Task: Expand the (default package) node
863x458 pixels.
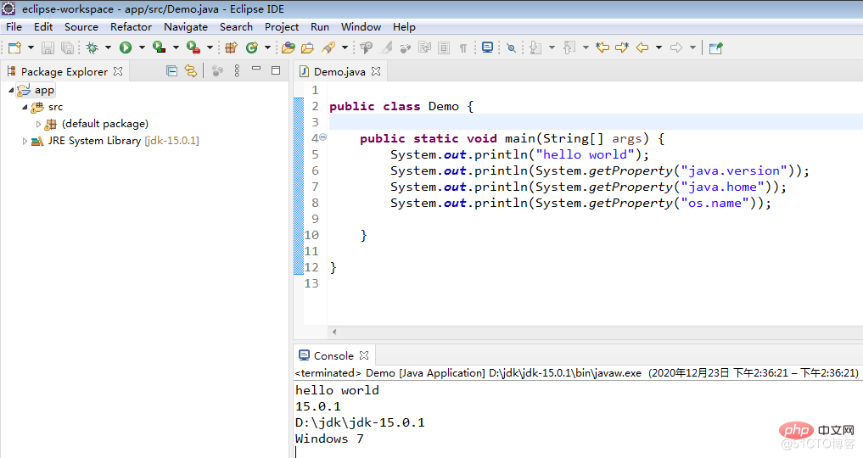Action: pyautogui.click(x=38, y=124)
